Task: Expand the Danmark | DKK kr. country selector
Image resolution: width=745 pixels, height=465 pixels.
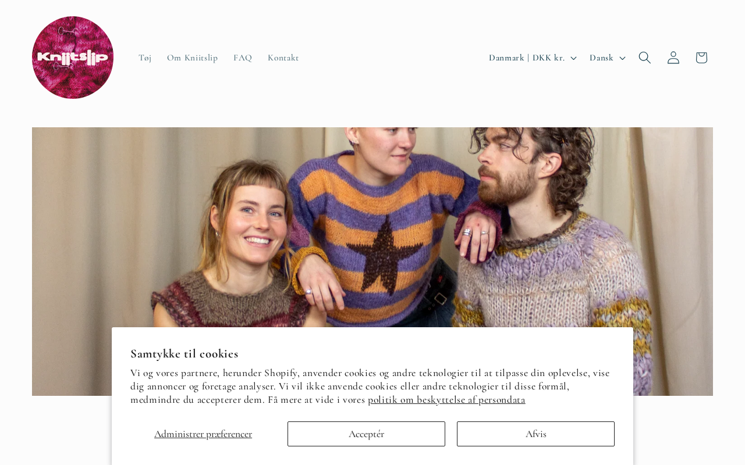Action: click(x=533, y=58)
